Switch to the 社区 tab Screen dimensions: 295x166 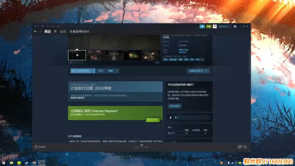coord(63,31)
